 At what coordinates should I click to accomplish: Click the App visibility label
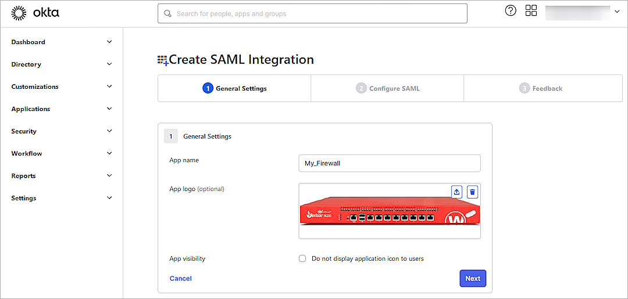point(187,258)
